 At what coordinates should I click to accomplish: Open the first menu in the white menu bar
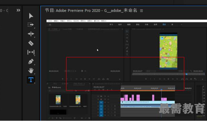pyautogui.click(x=50, y=21)
